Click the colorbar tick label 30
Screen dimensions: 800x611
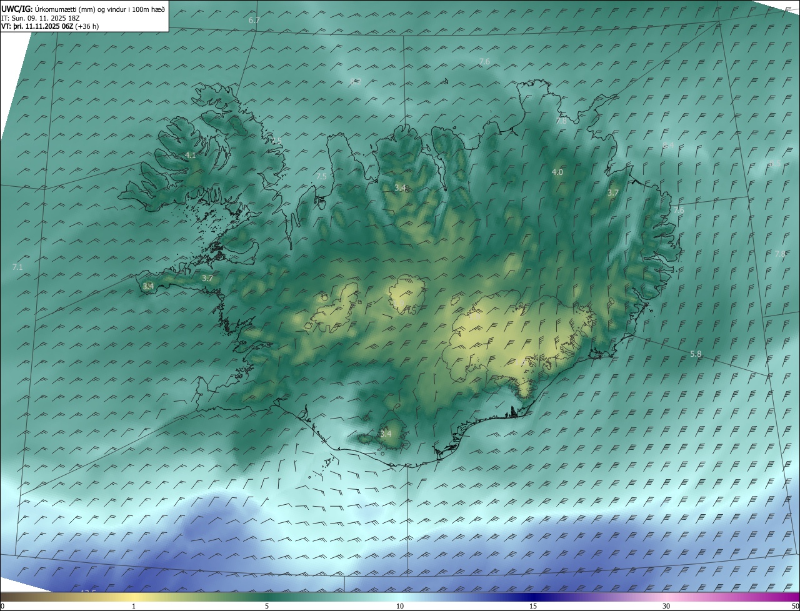[666, 607]
